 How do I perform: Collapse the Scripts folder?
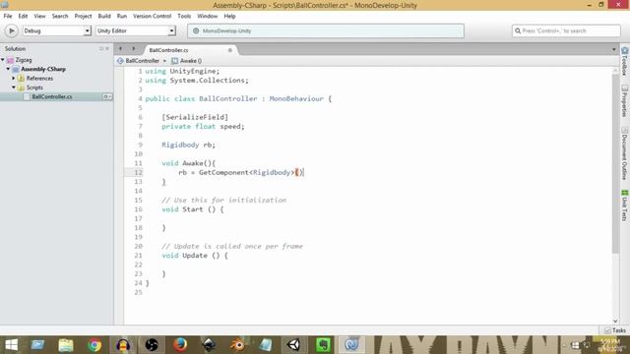[14, 88]
